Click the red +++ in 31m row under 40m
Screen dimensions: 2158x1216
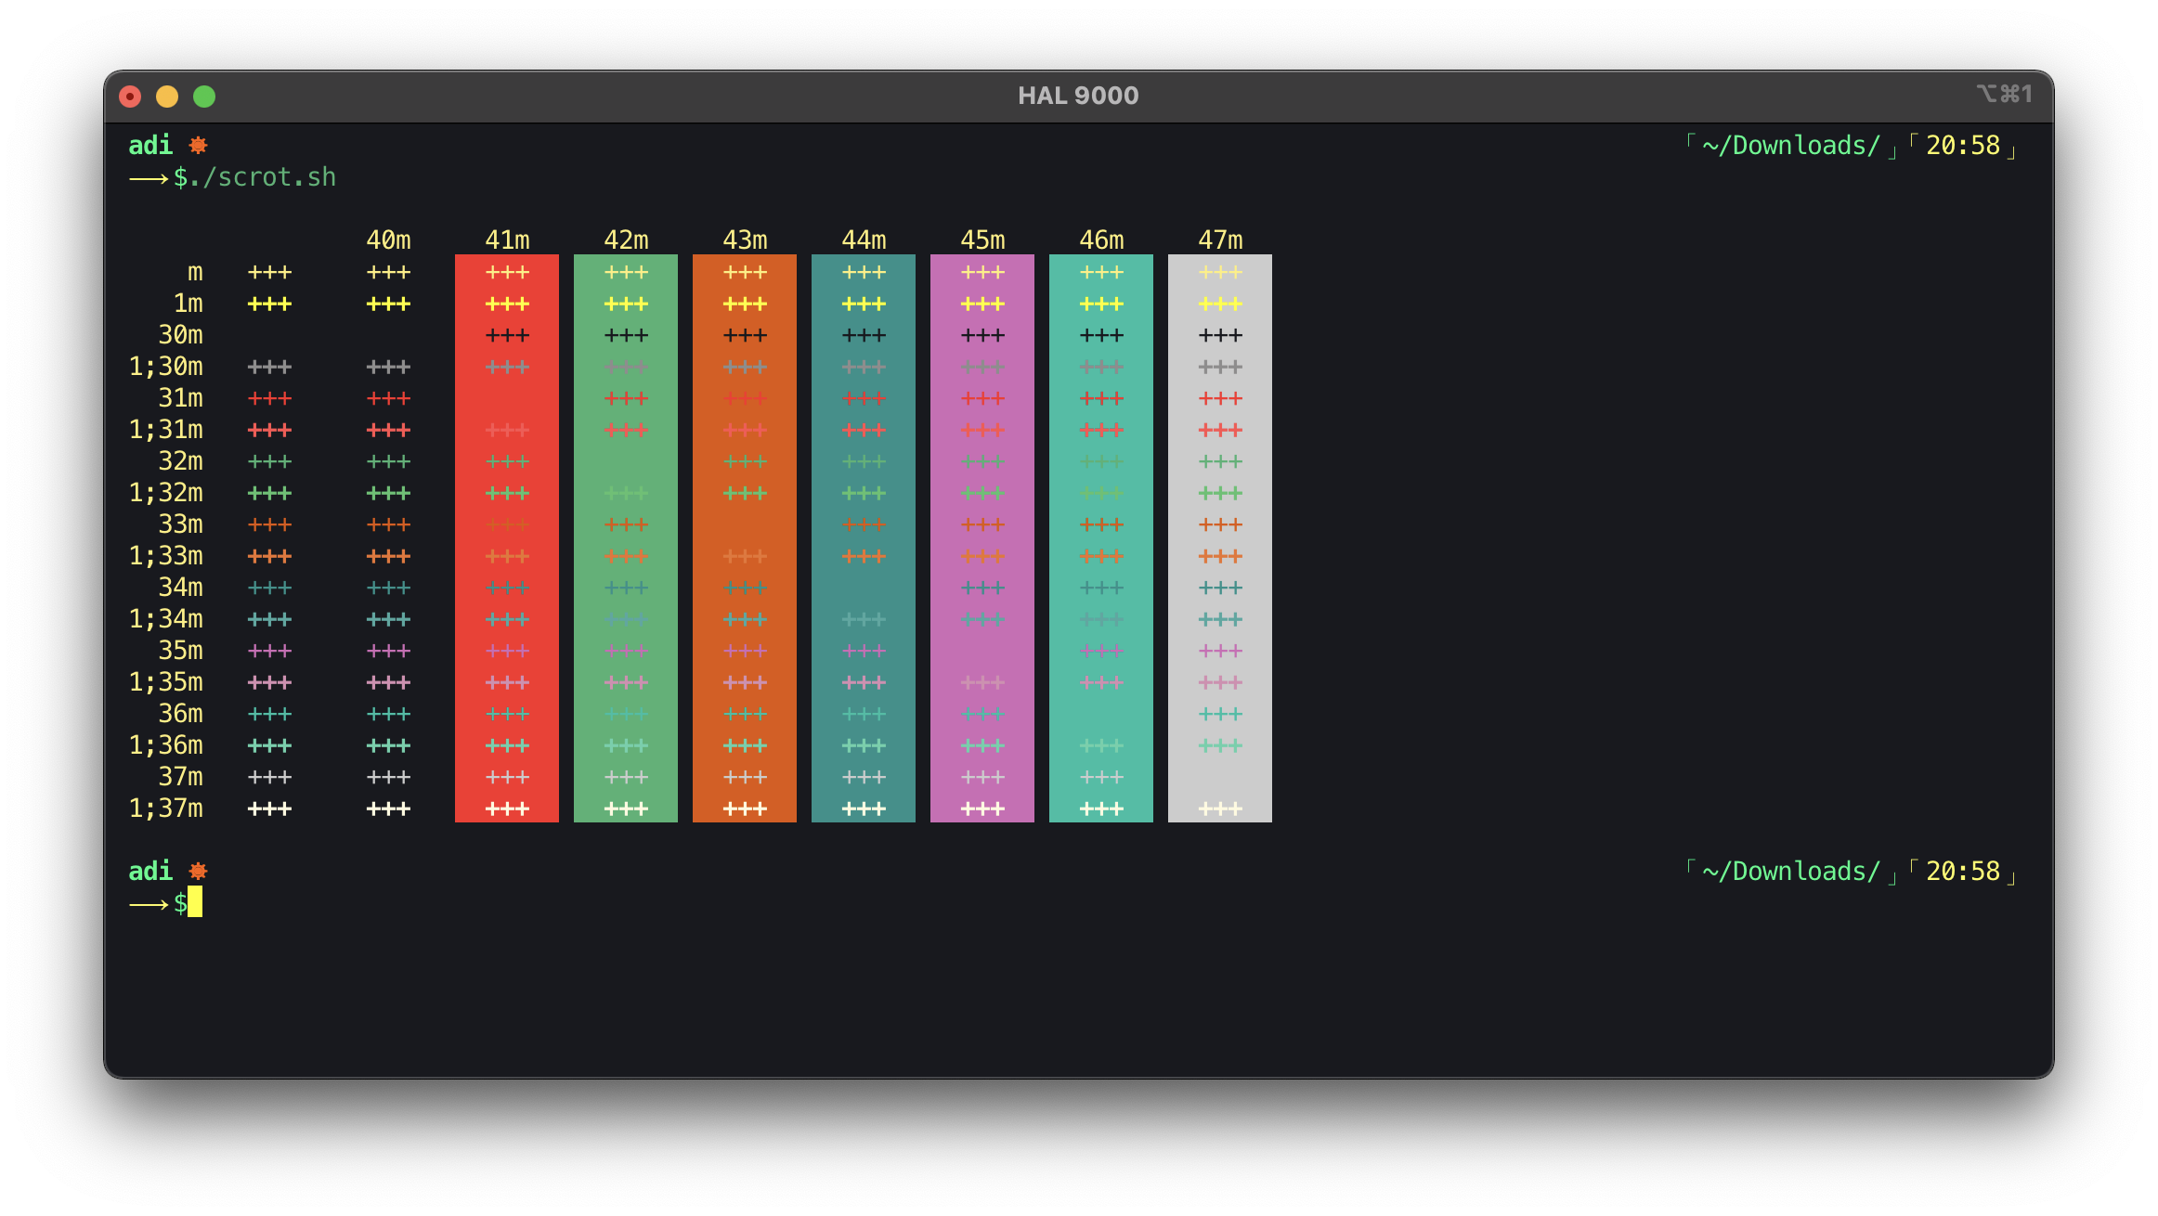click(x=388, y=398)
